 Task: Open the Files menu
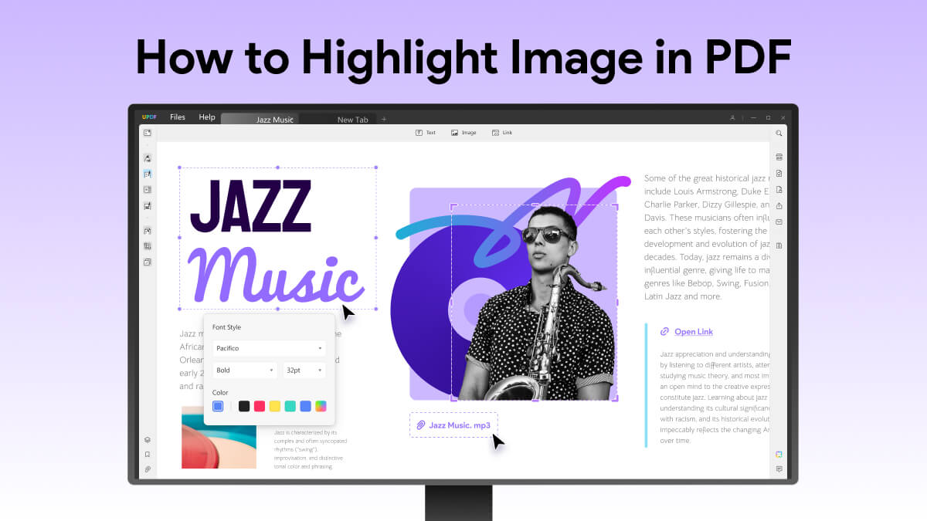tap(178, 117)
